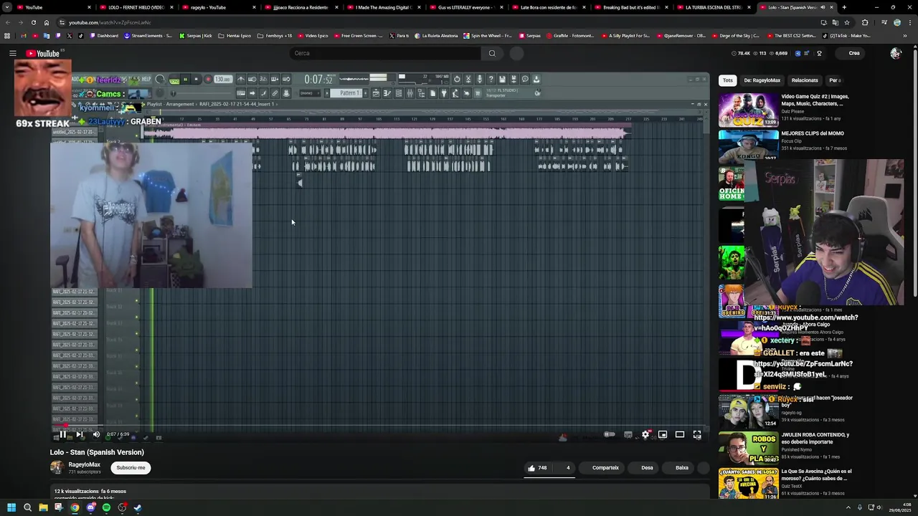The height and width of the screenshot is (516, 918).
Task: Select the Tots filter chip
Action: pos(728,80)
